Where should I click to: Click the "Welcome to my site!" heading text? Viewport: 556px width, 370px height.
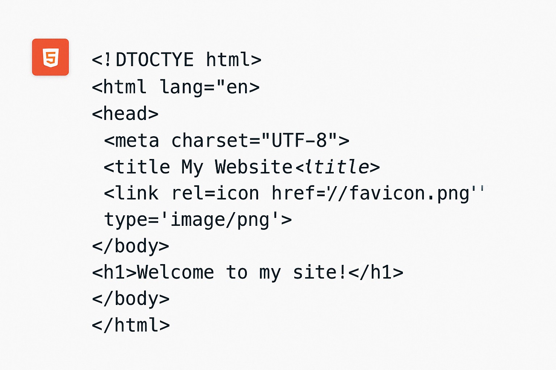[242, 272]
